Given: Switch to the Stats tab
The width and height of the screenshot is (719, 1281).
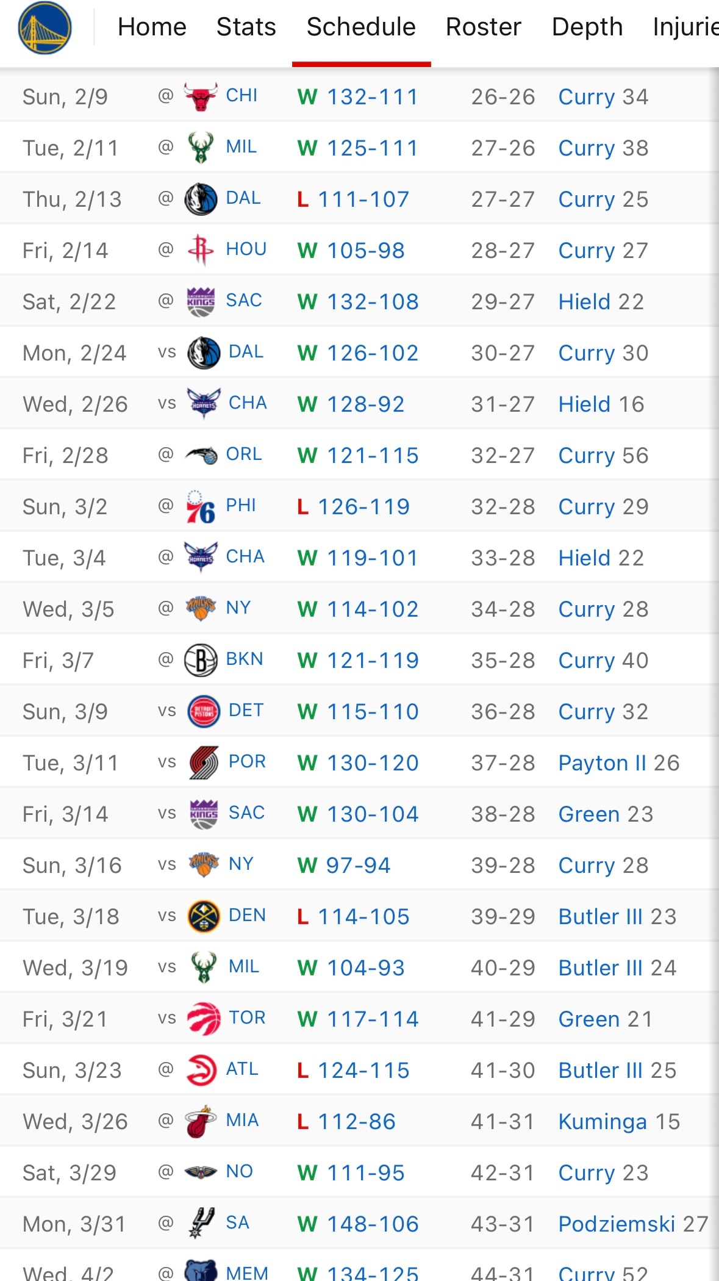Looking at the screenshot, I should (x=246, y=27).
